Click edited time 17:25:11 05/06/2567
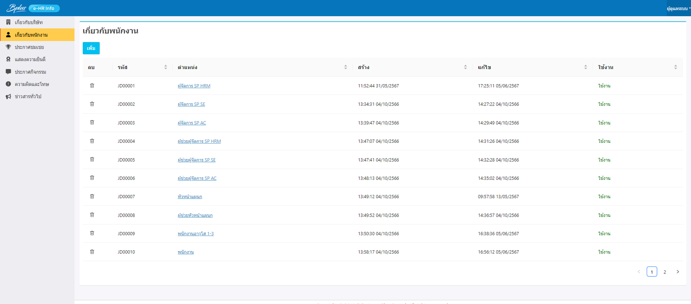Viewport: 691px width, 304px height. coord(498,86)
